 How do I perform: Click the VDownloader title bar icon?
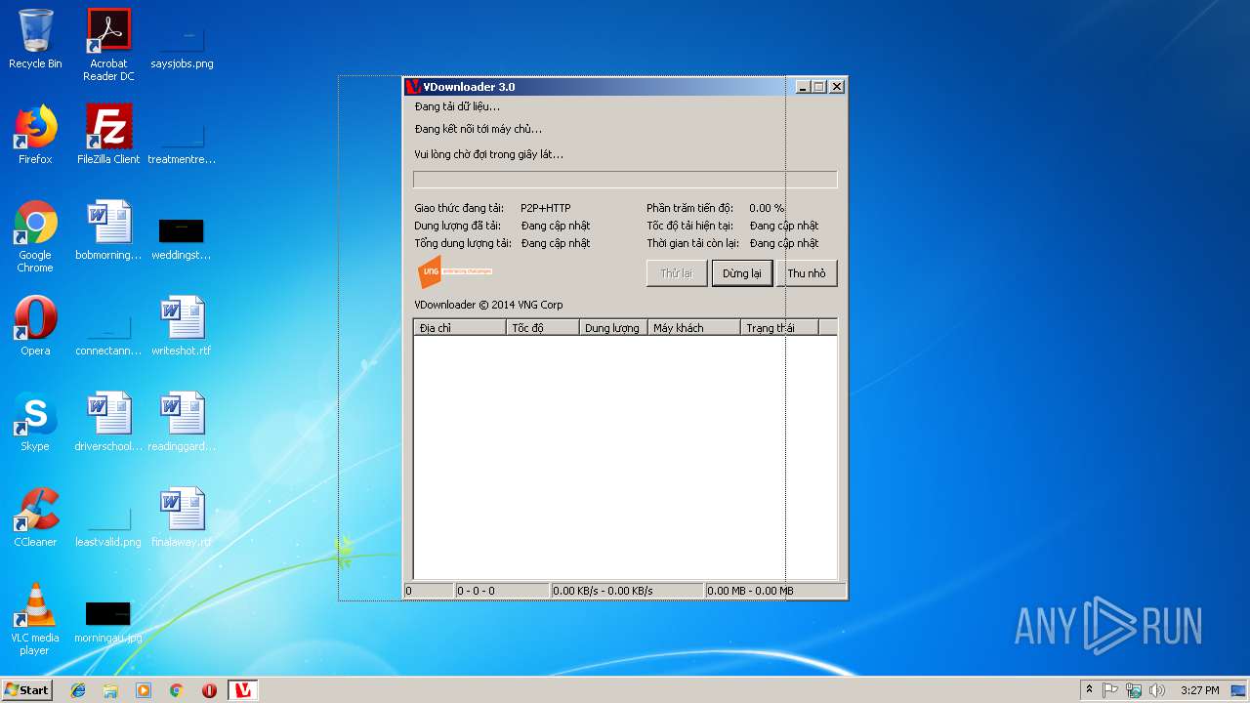click(x=414, y=87)
